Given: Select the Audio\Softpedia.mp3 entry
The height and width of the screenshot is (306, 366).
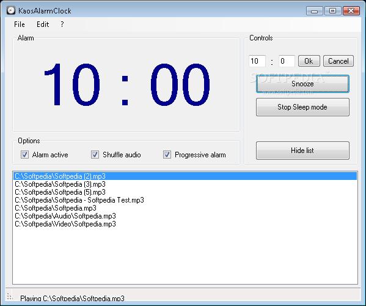Looking at the screenshot, I should [185, 216].
